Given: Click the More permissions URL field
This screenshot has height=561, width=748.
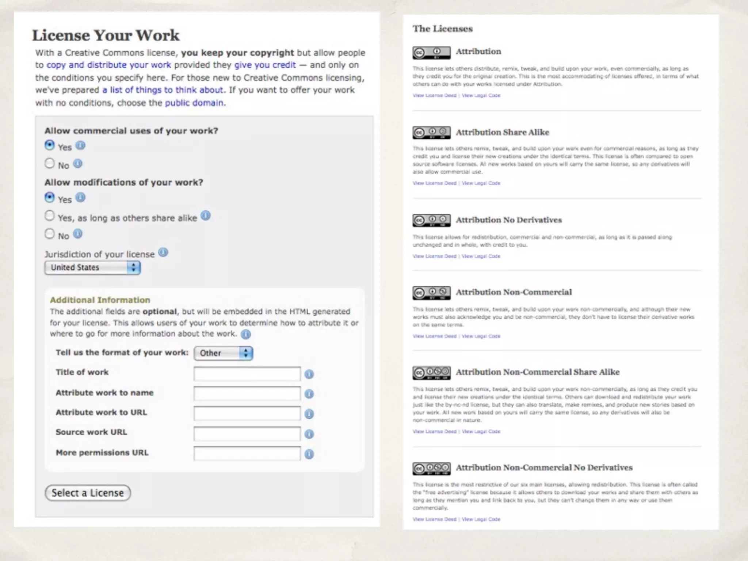Looking at the screenshot, I should [x=247, y=454].
